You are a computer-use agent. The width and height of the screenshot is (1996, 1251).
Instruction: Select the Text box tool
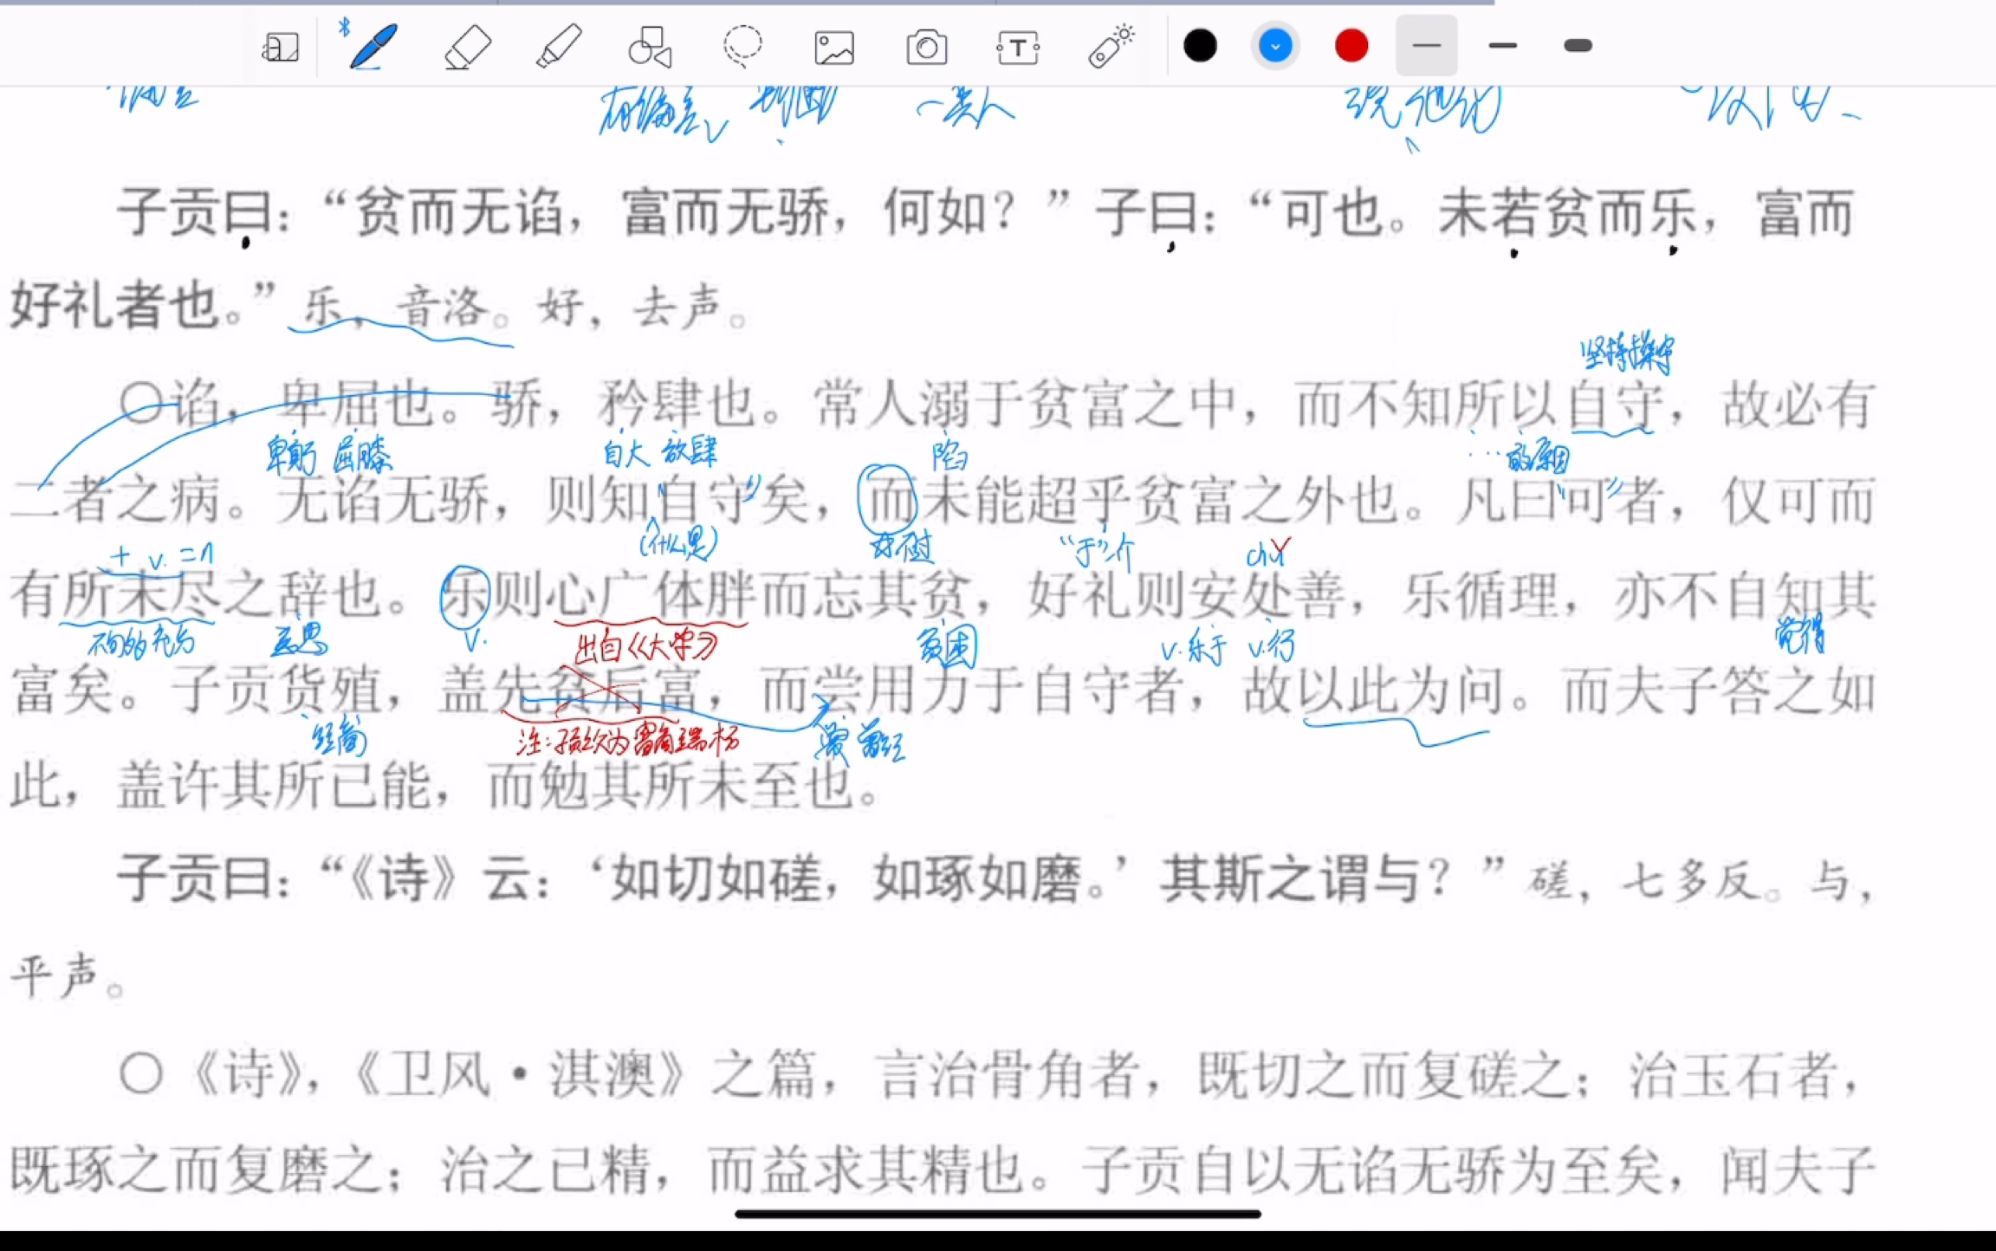[1018, 48]
